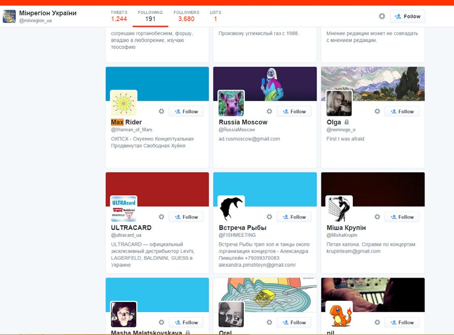Click gear icon on Міша Крупін card

pyautogui.click(x=377, y=217)
